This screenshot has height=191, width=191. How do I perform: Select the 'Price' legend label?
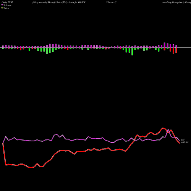[x=6, y=8]
